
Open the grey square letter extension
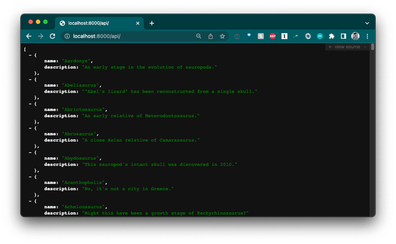click(x=261, y=36)
